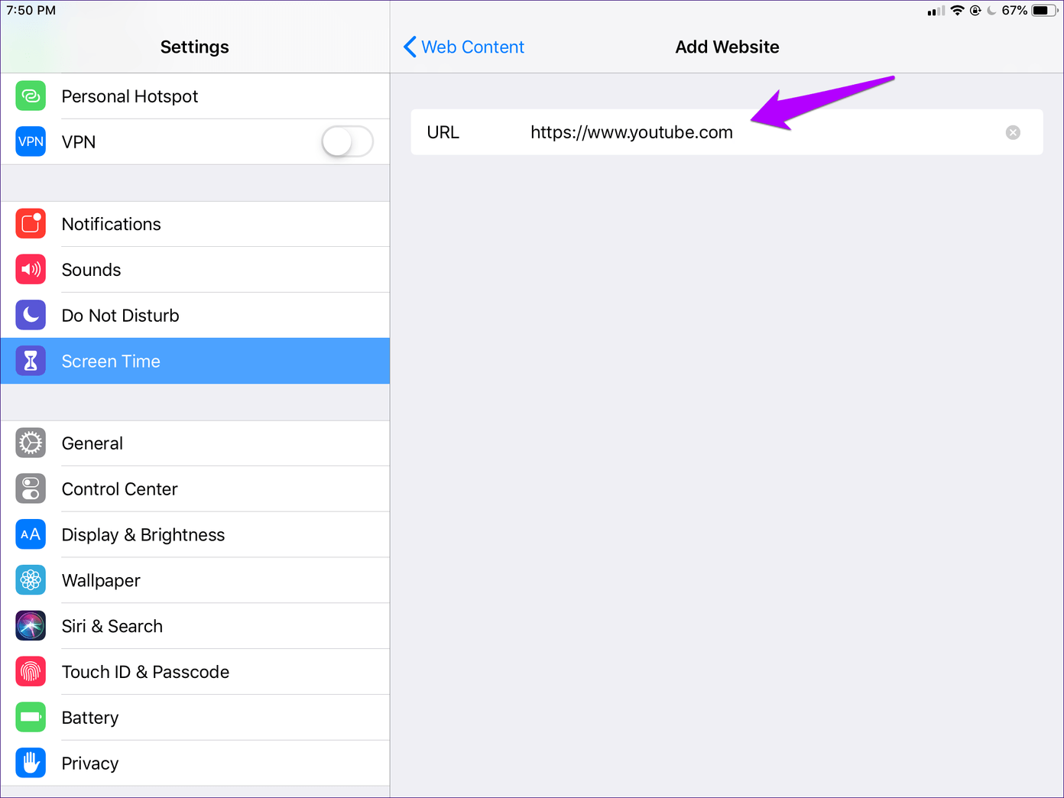The height and width of the screenshot is (798, 1064).
Task: Tap the Do Not Disturb moon icon
Action: pos(31,315)
